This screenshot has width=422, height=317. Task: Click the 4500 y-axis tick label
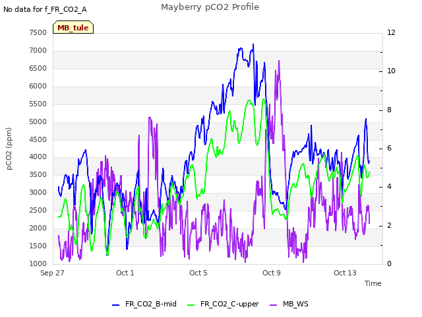pos(38,139)
